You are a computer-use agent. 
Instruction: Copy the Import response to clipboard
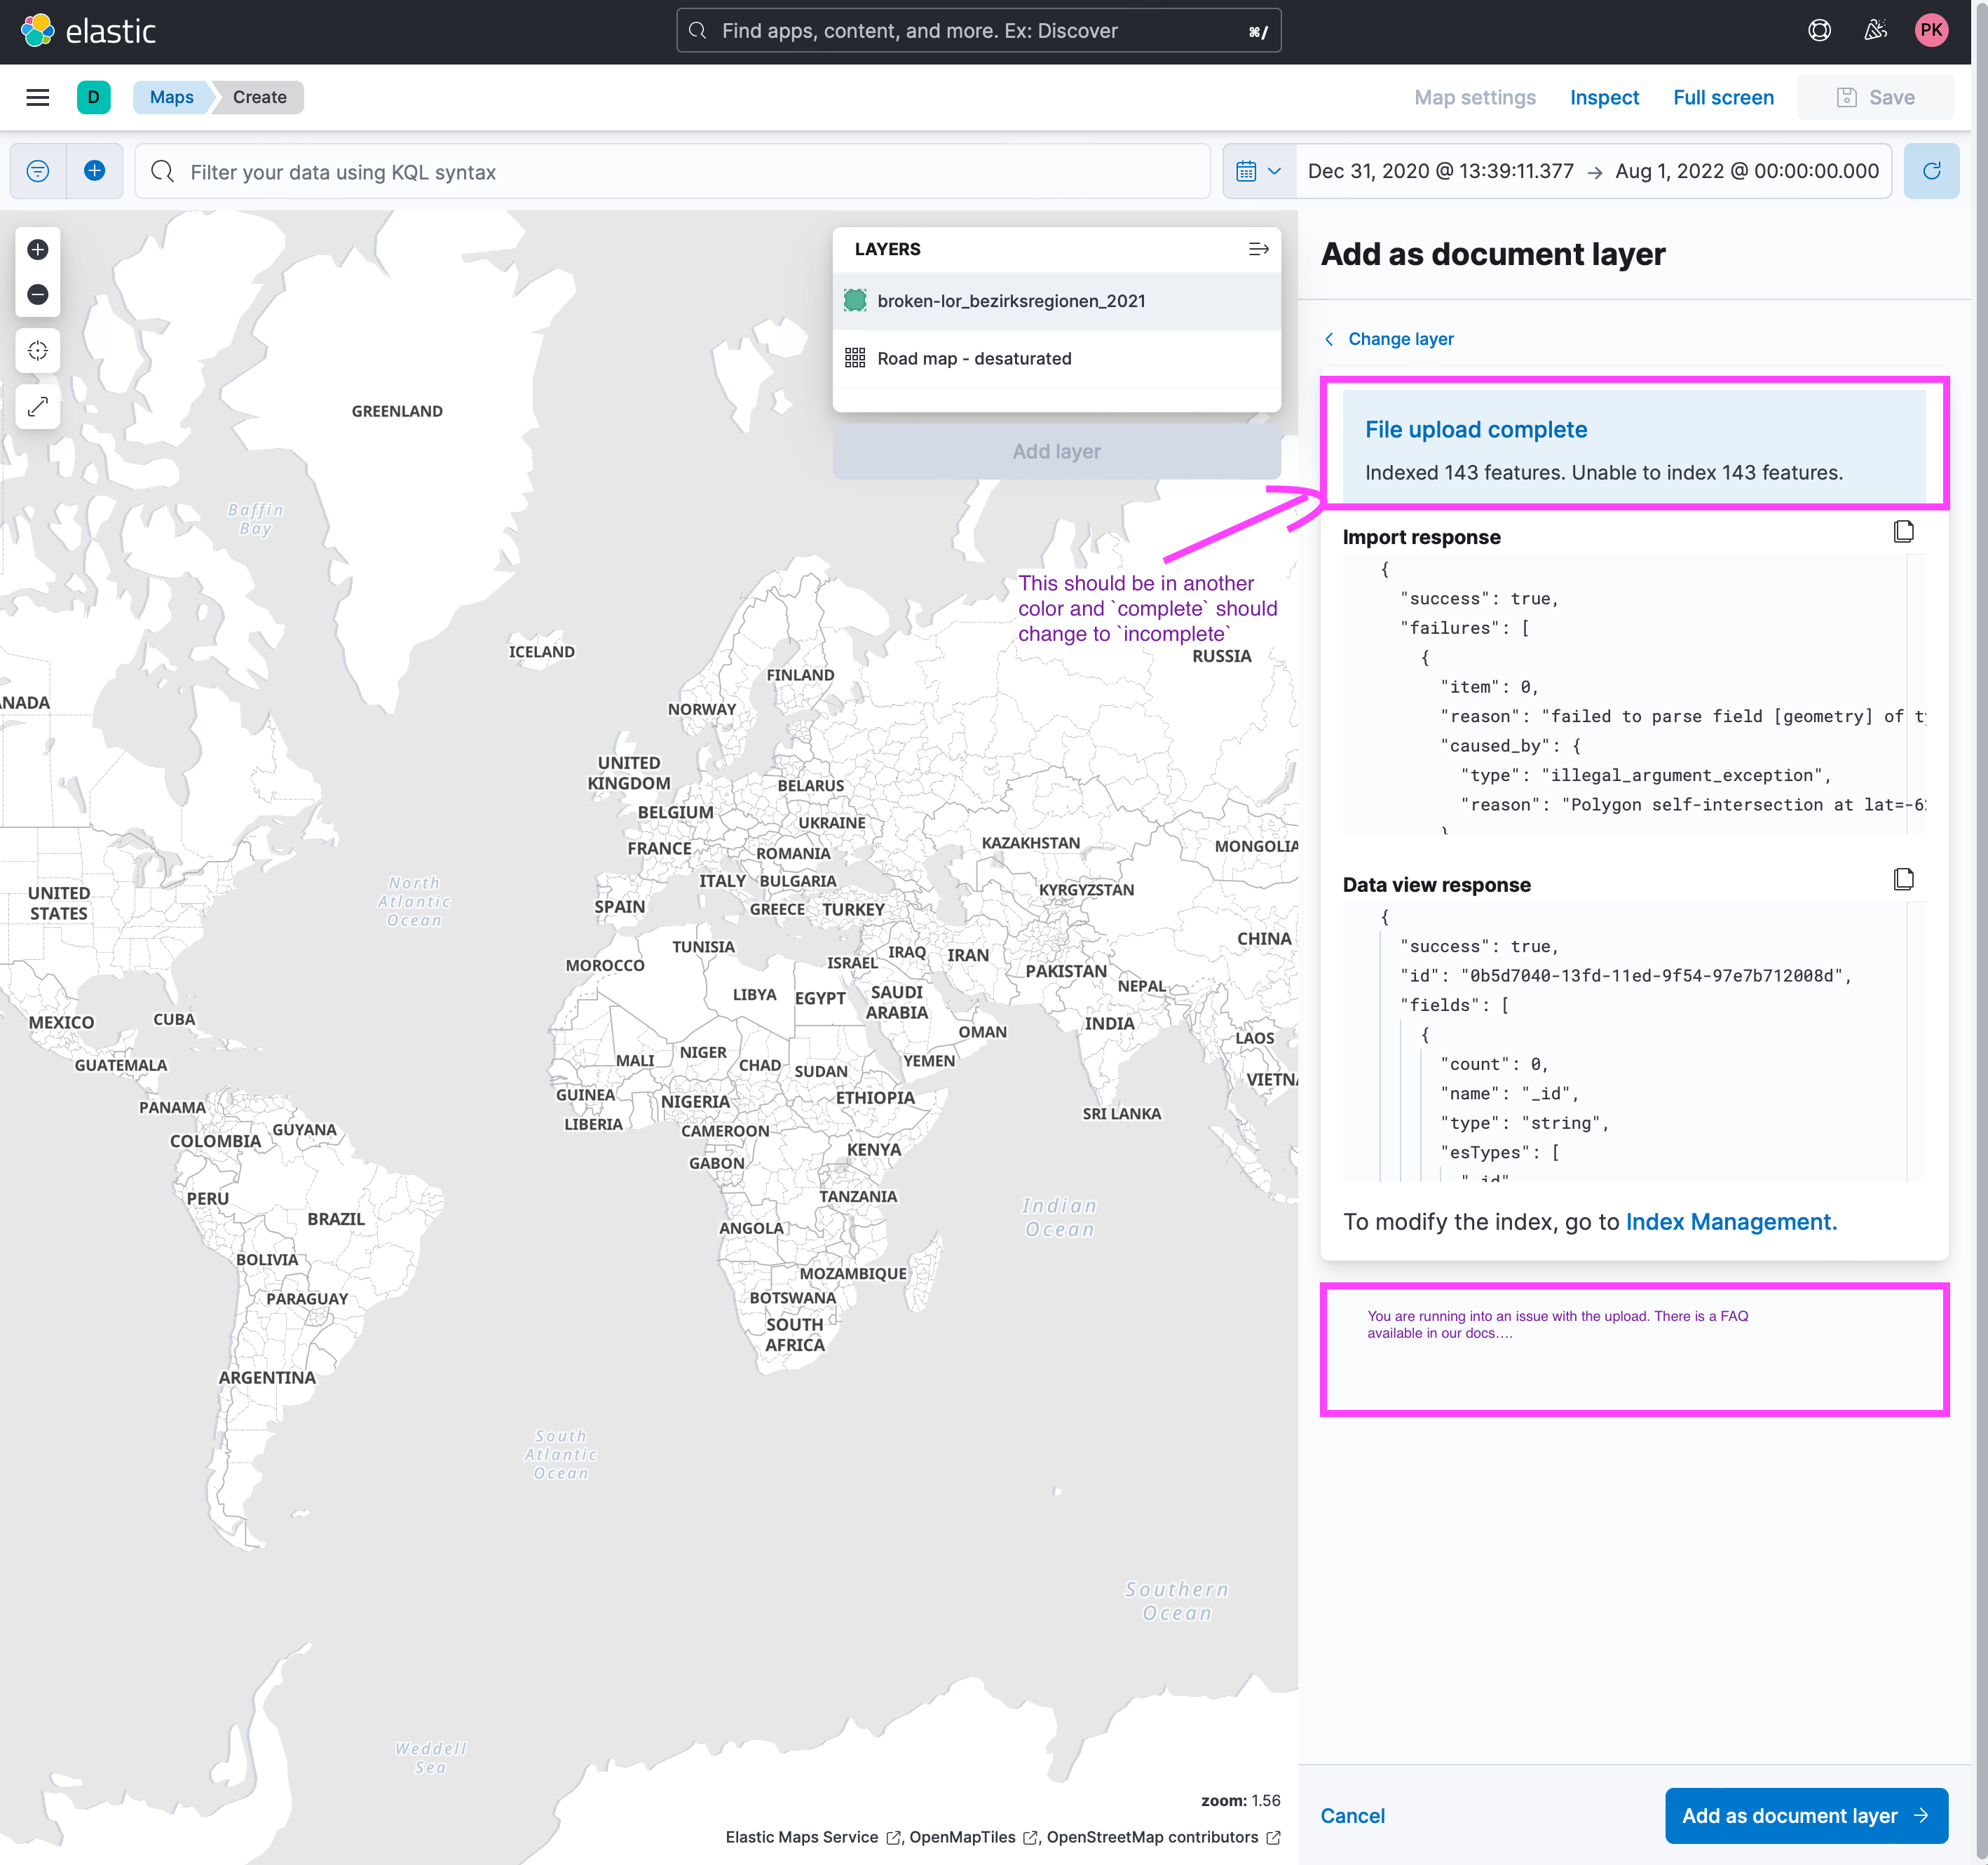pos(1903,532)
